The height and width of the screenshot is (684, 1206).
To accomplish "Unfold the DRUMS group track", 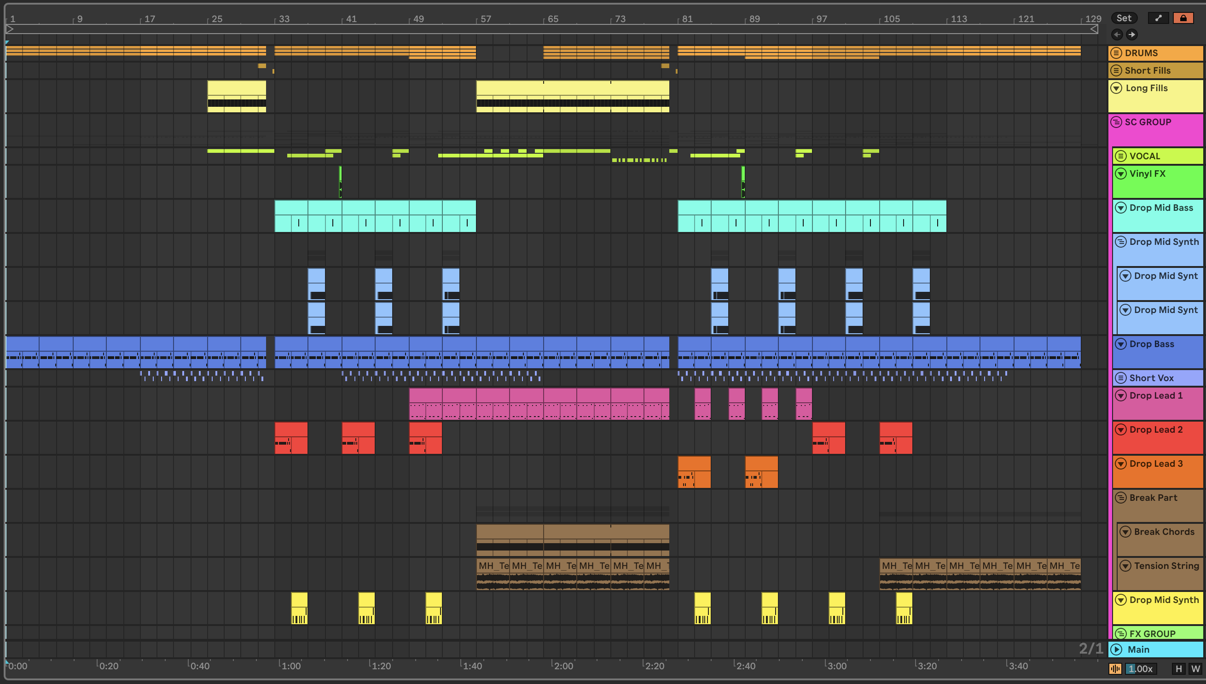I will [1116, 53].
